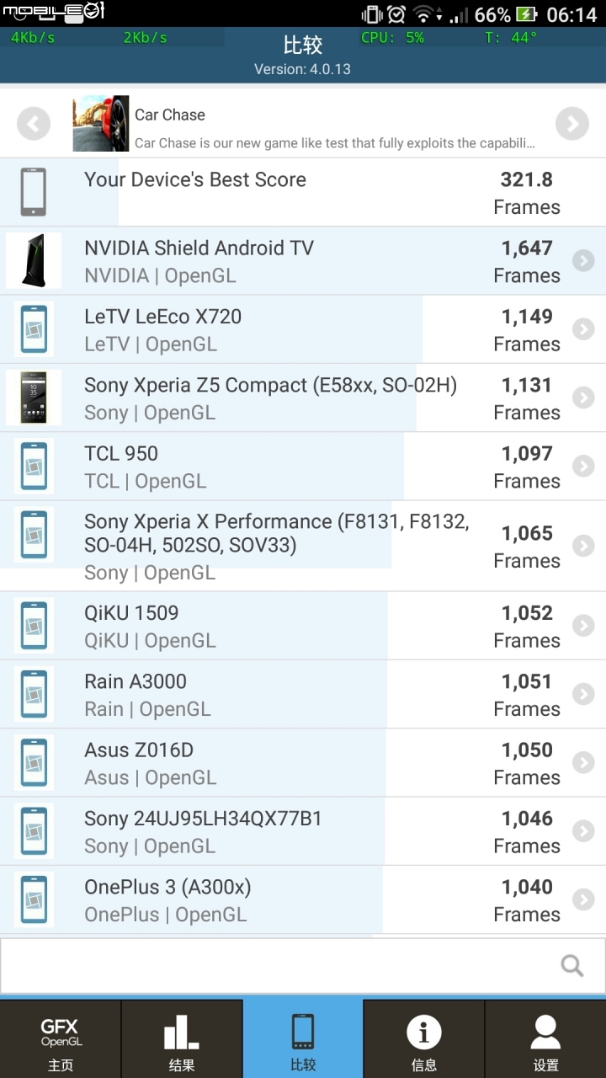The height and width of the screenshot is (1078, 606).
Task: Open NVIDIA Shield Android TV device image
Action: tap(34, 261)
